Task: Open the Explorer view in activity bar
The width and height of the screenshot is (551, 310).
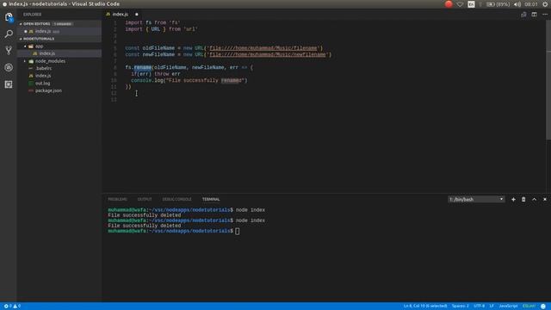Action: coord(9,17)
